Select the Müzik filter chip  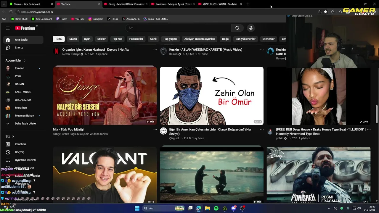pyautogui.click(x=73, y=39)
